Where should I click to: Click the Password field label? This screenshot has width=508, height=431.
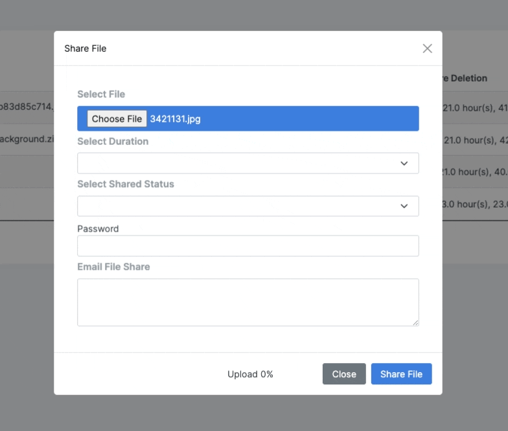coord(98,228)
